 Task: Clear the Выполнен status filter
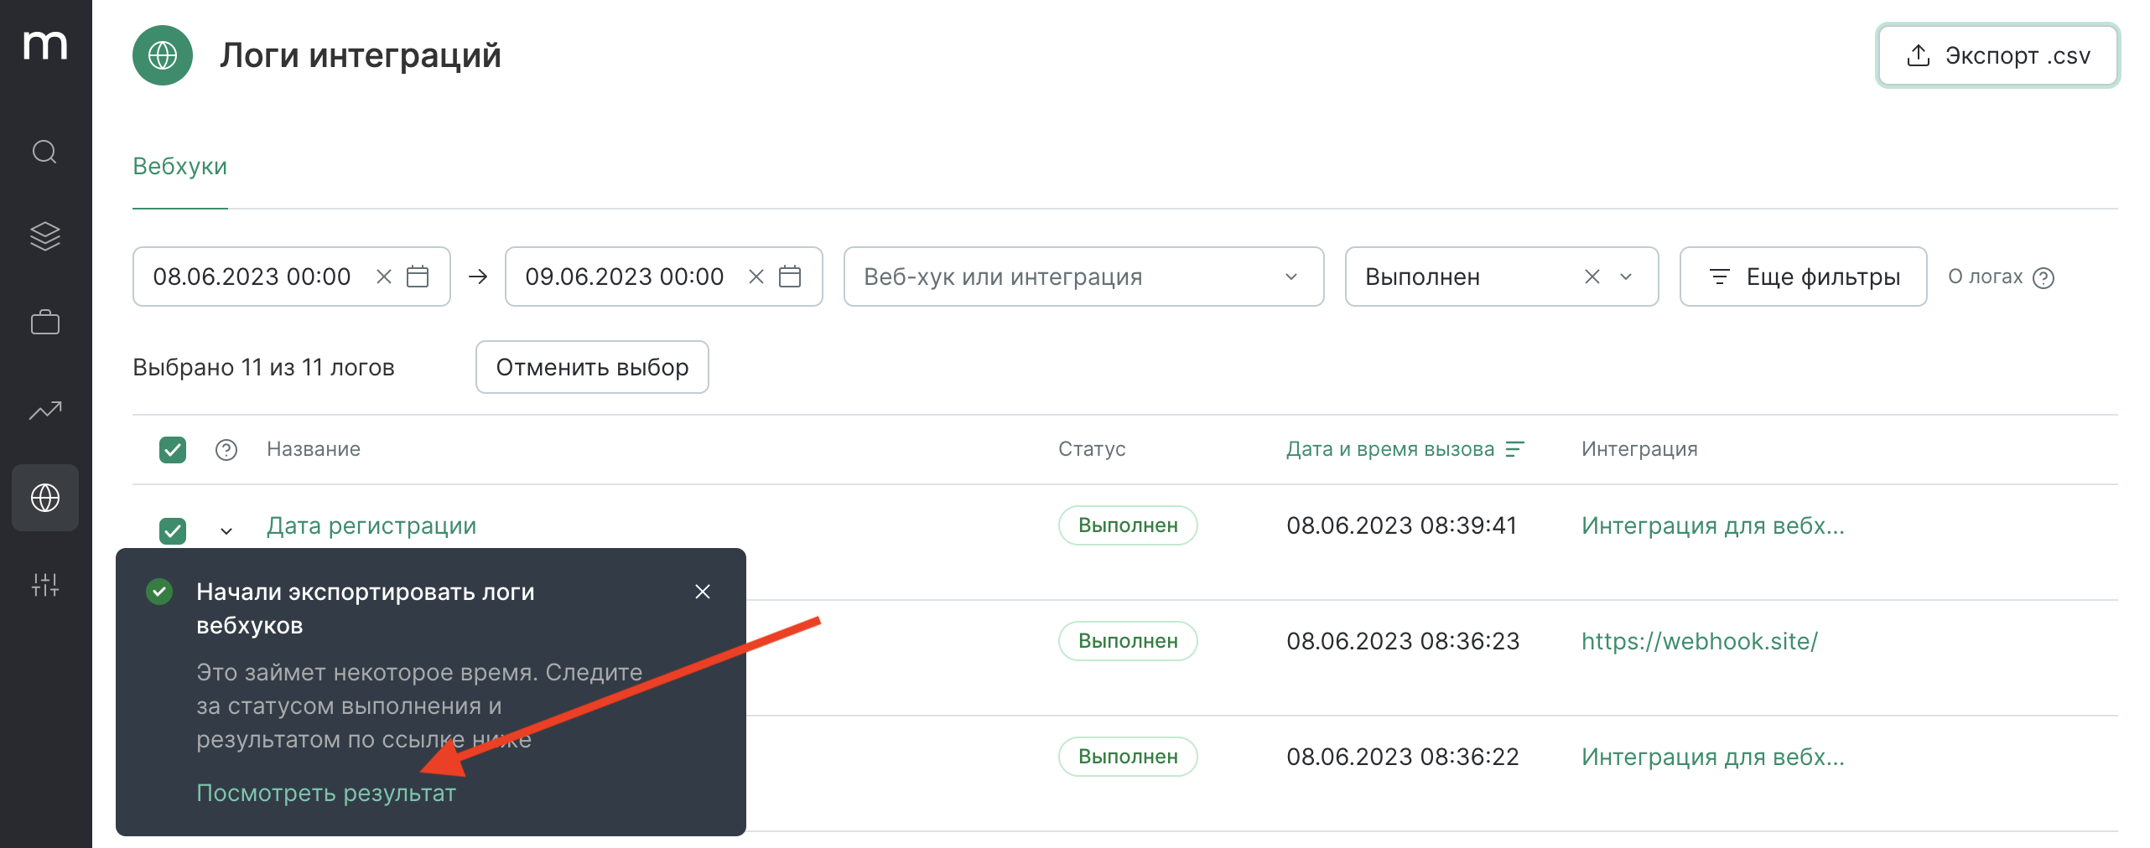point(1592,277)
